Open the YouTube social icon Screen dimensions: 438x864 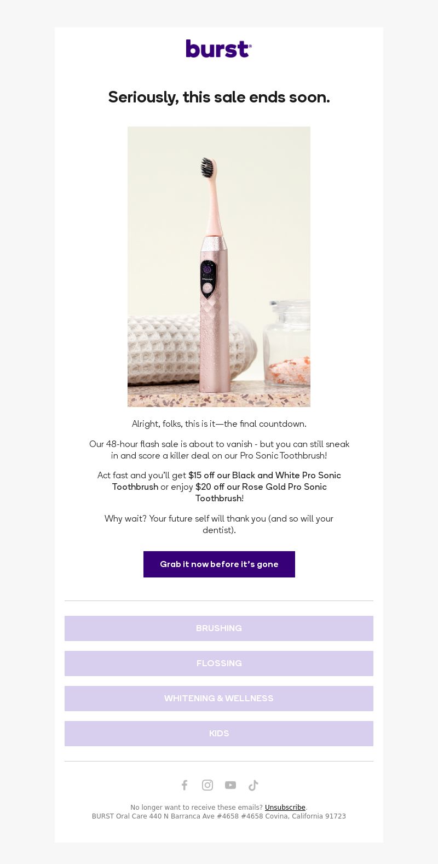pos(230,785)
